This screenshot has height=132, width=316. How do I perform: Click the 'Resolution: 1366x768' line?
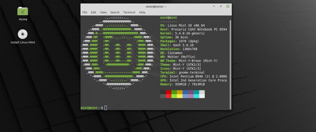179,49
